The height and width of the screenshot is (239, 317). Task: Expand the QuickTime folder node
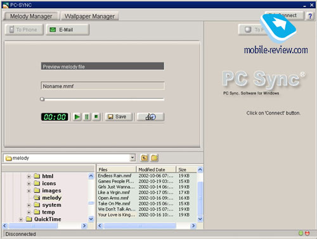pyautogui.click(x=21, y=219)
